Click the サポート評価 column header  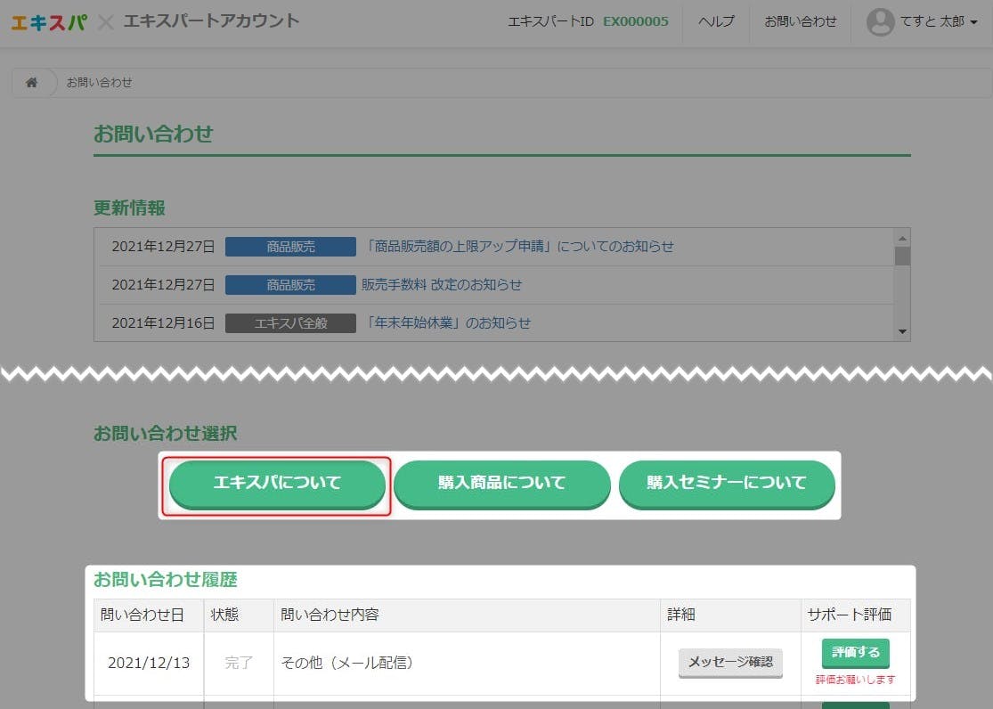coord(856,615)
